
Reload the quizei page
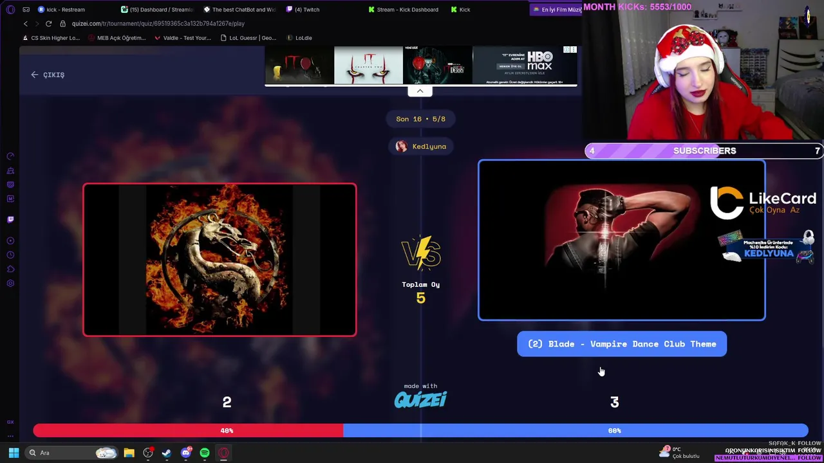pos(48,24)
